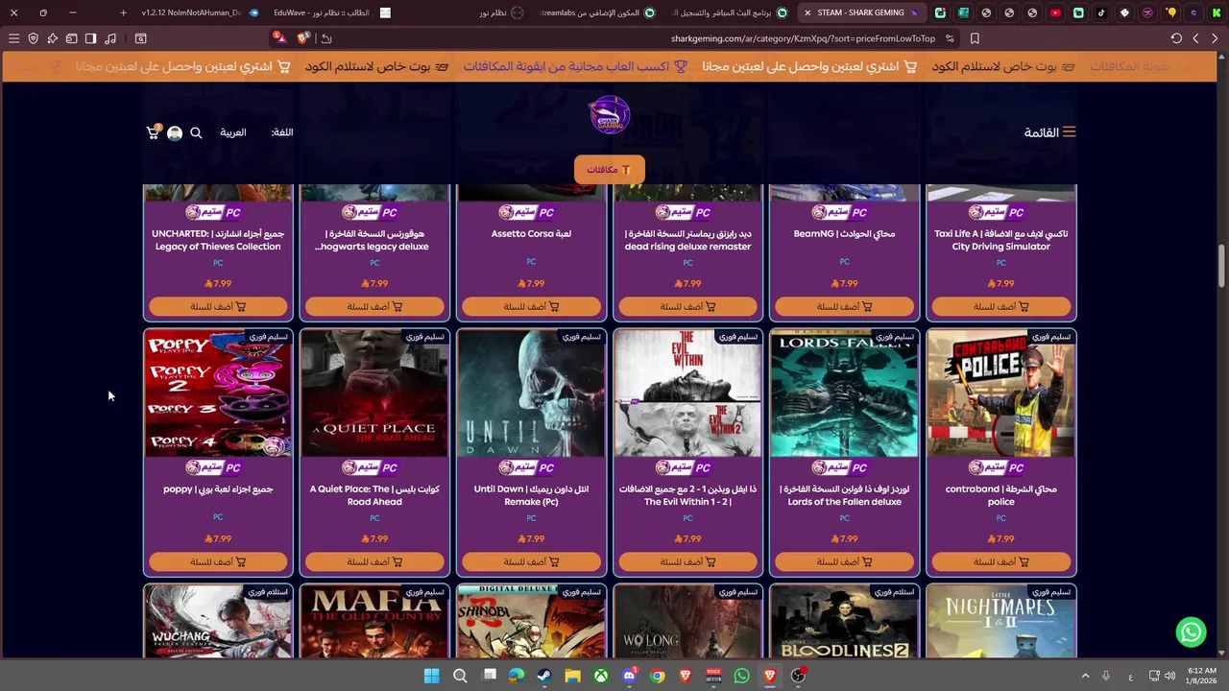Viewport: 1229px width, 691px height.
Task: Add BeamNG to cart
Action: [x=844, y=306]
